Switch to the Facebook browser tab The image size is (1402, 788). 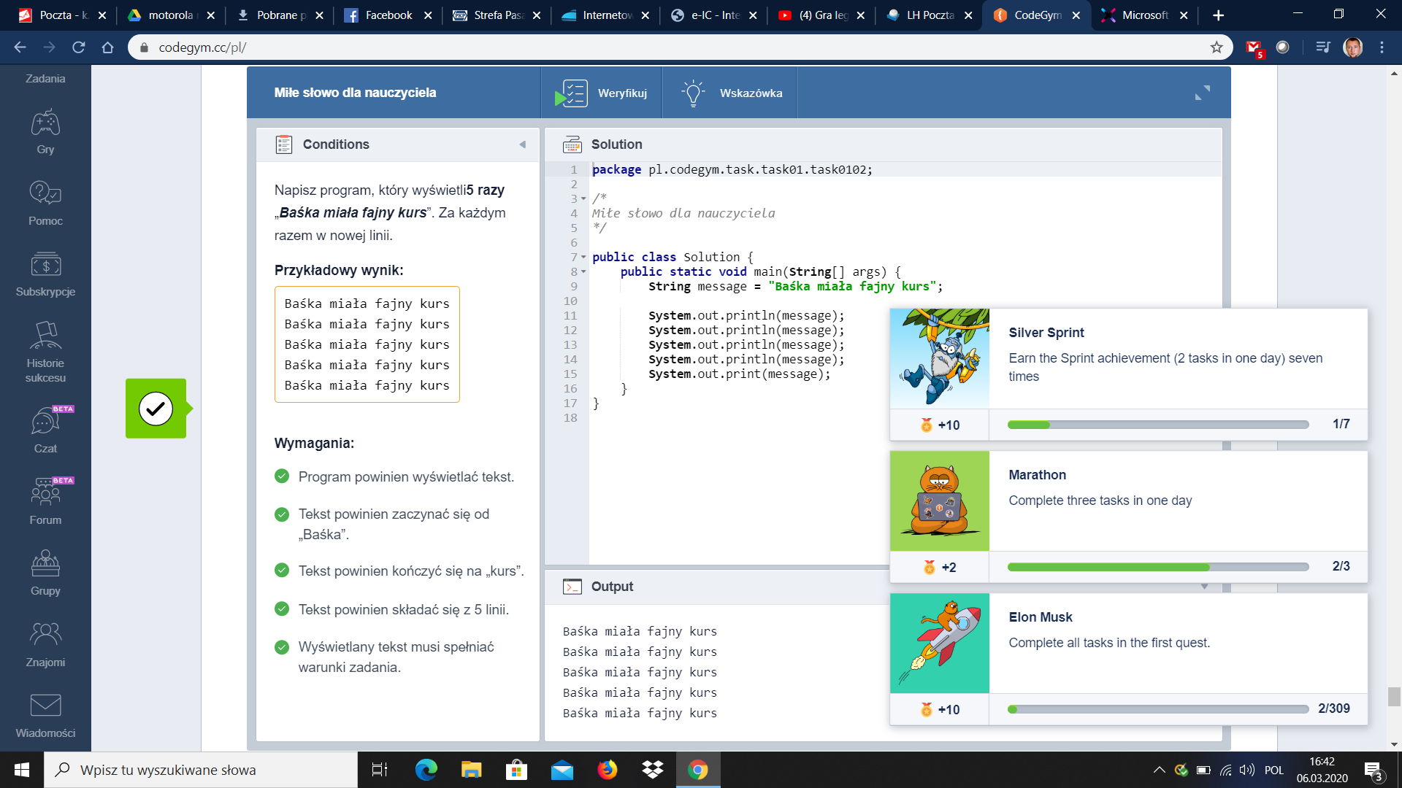point(387,15)
